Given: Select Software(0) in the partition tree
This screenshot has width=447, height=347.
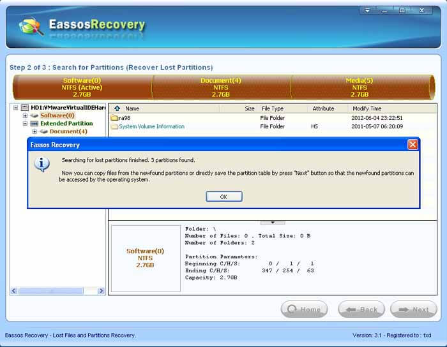Looking at the screenshot, I should [57, 115].
